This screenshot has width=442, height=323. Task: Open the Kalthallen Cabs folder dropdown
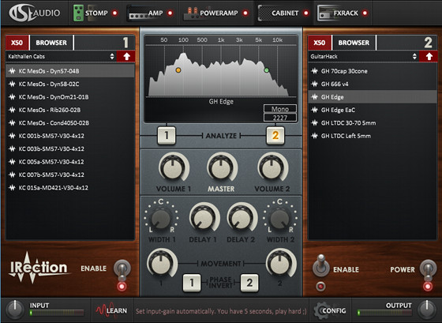(x=61, y=56)
